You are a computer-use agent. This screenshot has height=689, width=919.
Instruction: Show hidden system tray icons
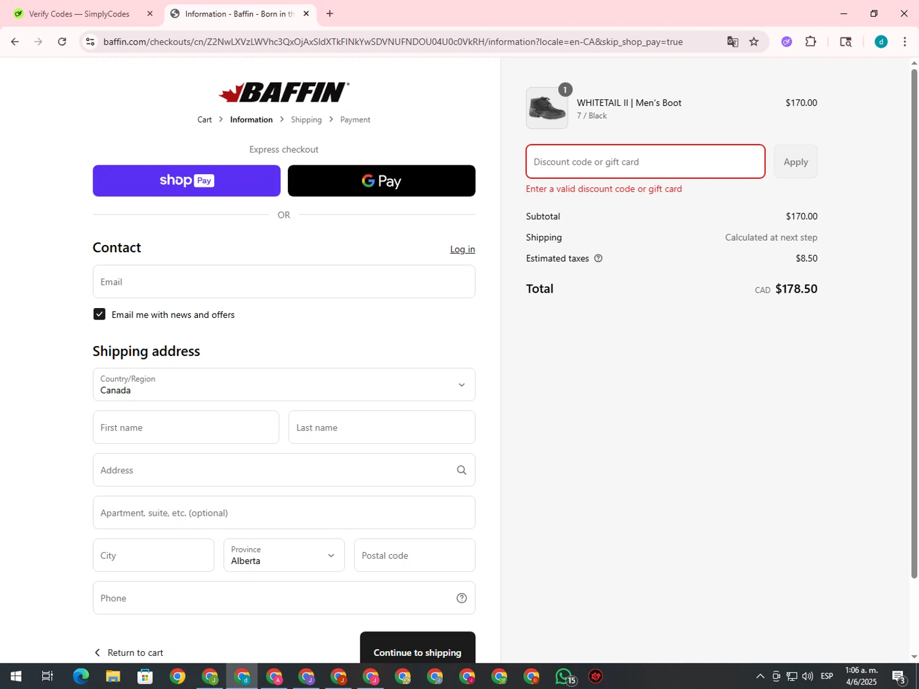pos(760,676)
